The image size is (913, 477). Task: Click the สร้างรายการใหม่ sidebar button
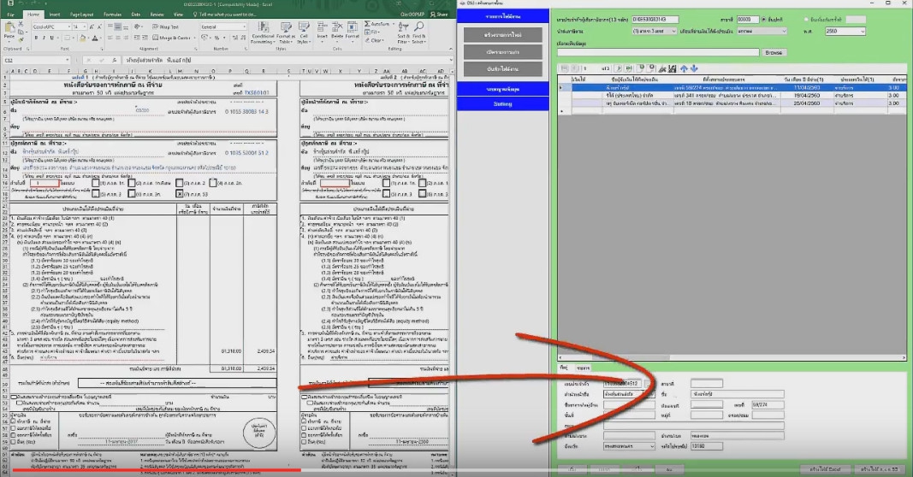pyautogui.click(x=502, y=35)
